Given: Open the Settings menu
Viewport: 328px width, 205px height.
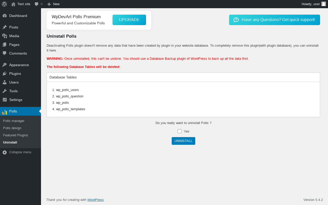Looking at the screenshot, I should pyautogui.click(x=20, y=100).
